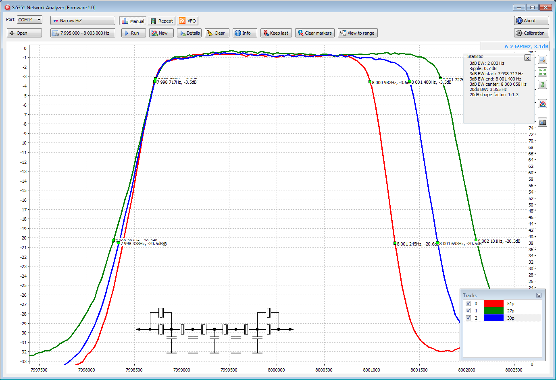Screen dimensions: 556x380
Task: Click the vertical autoscale arrow icon
Action: [x=543, y=85]
